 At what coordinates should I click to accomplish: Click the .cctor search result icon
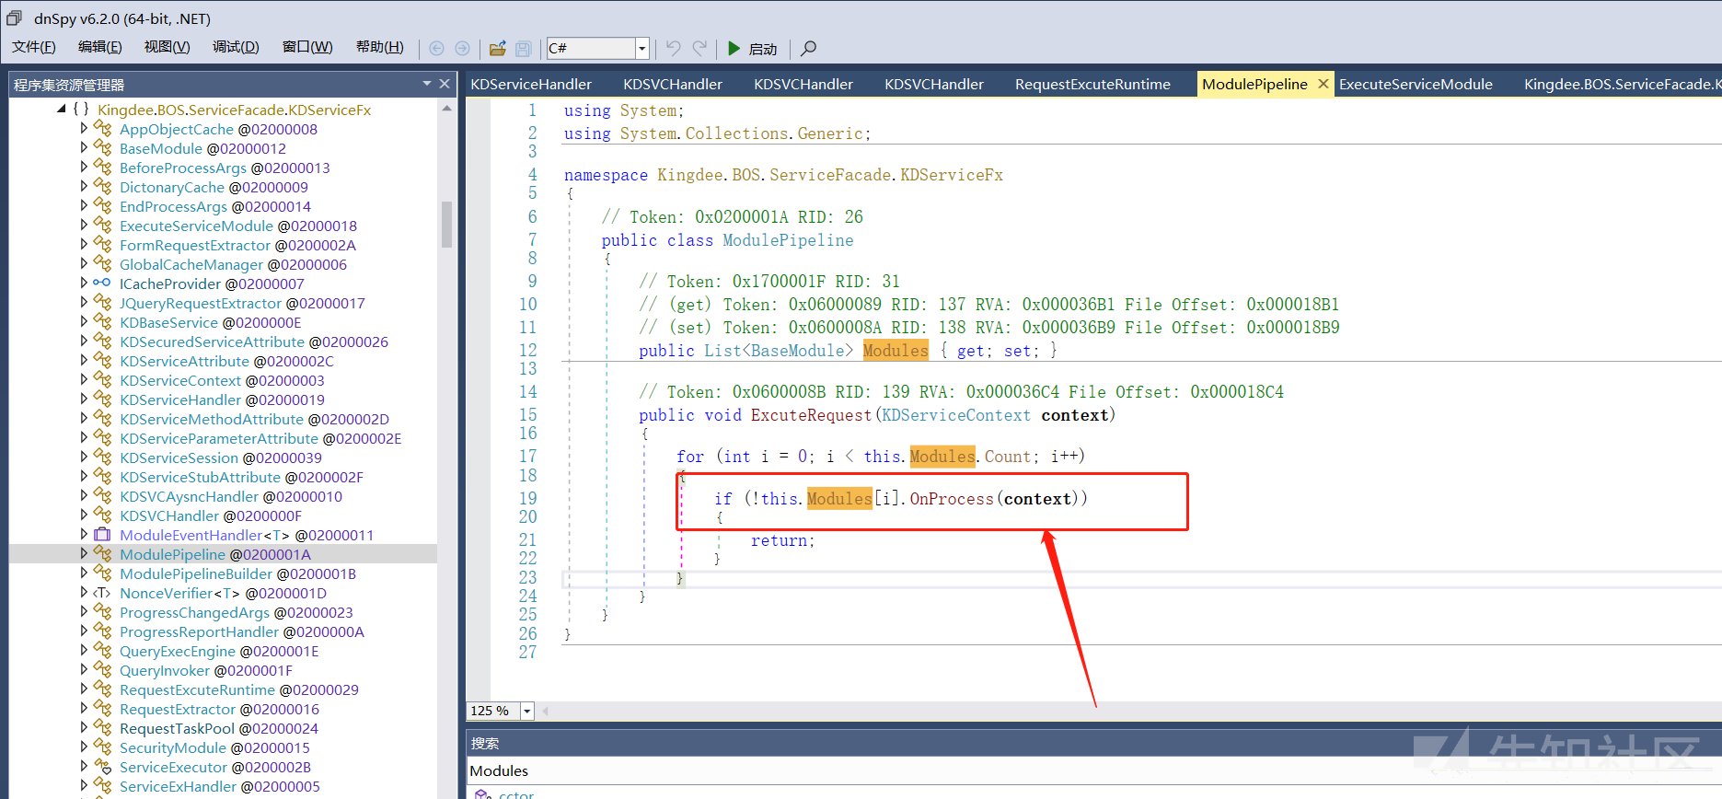483,793
